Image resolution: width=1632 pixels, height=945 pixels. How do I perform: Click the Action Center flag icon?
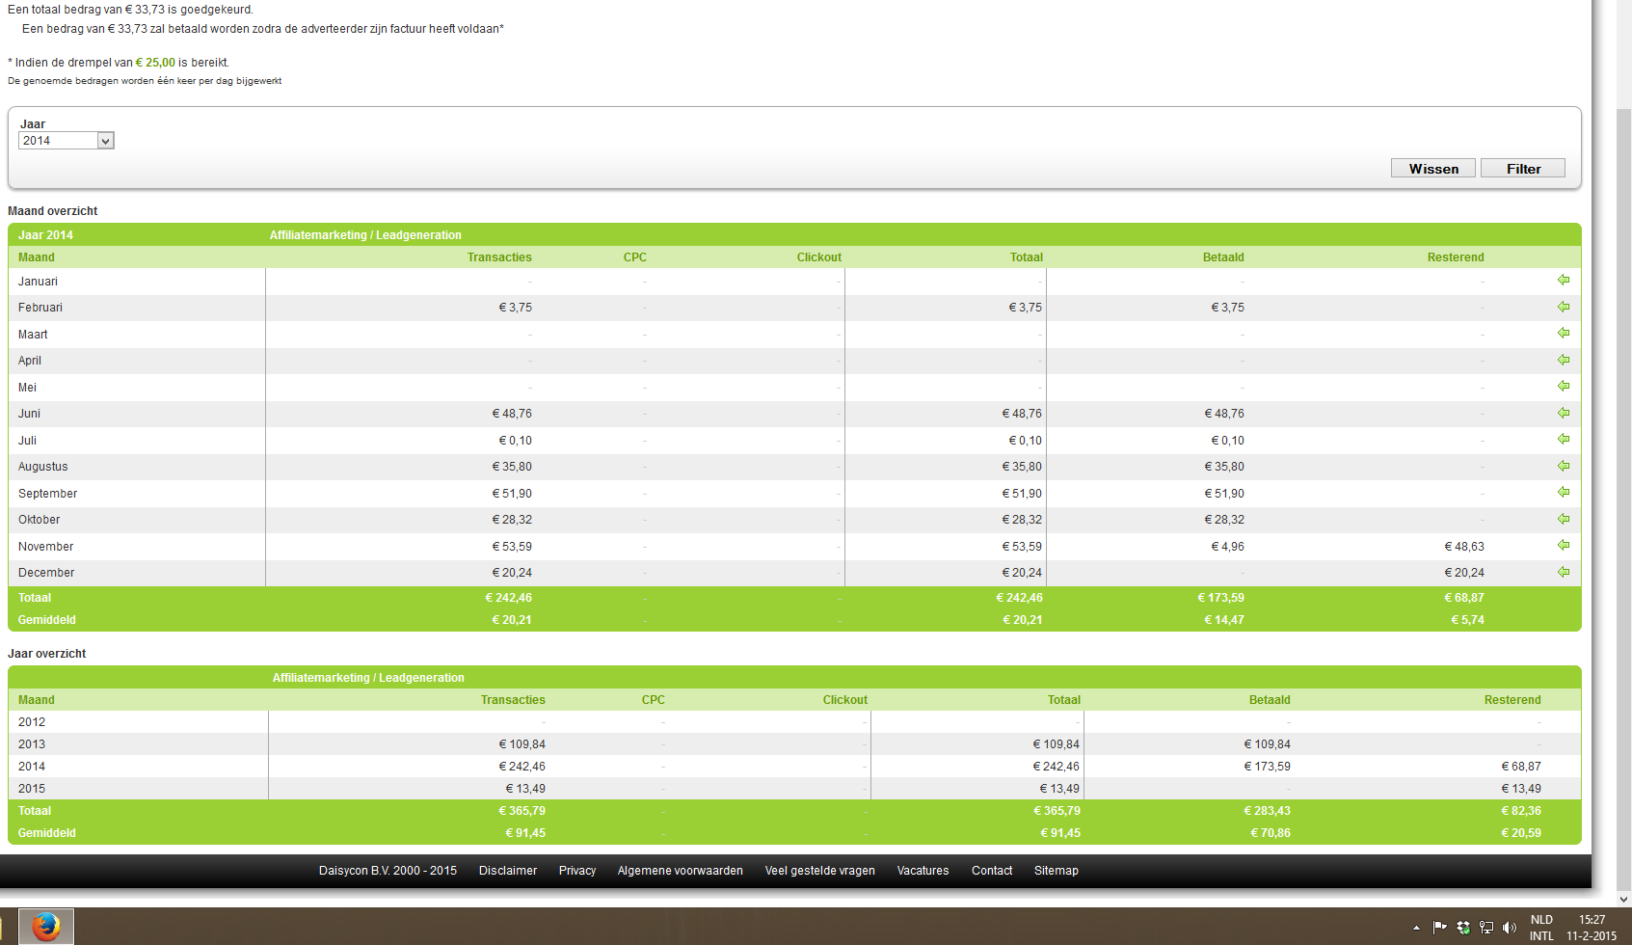(x=1439, y=928)
